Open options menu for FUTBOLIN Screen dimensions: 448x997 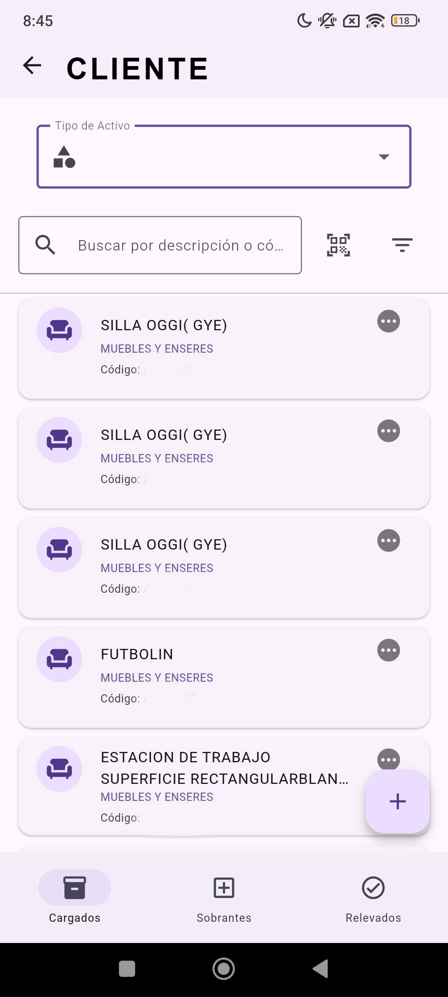click(x=388, y=650)
